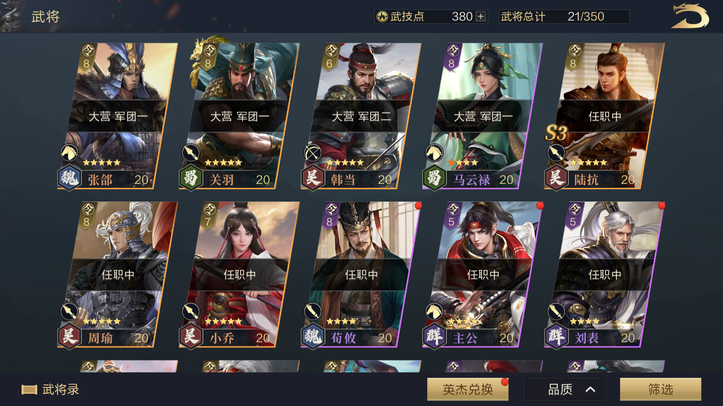Click the 群 faction badge on 刘表
This screenshot has height=406, width=723.
pyautogui.click(x=556, y=337)
